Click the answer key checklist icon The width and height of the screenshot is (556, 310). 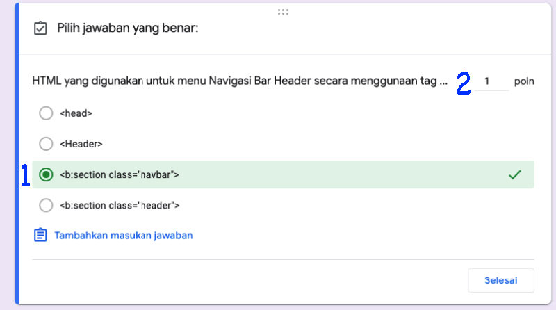pyautogui.click(x=40, y=28)
